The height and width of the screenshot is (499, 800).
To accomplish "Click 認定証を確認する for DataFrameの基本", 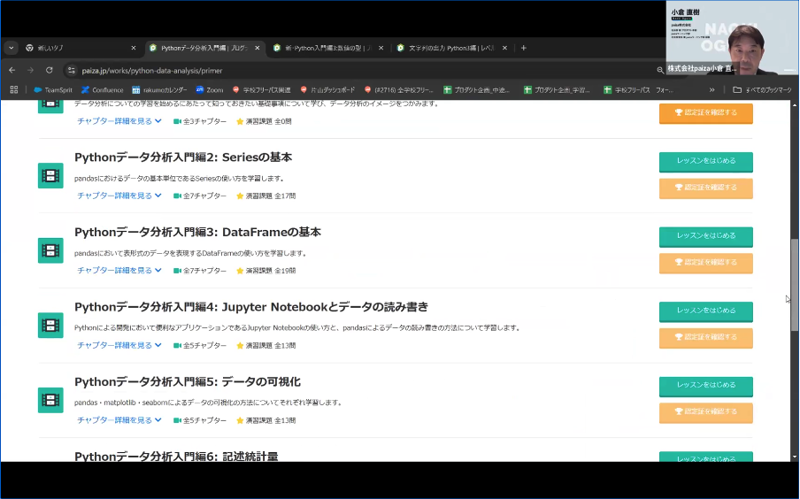I will (705, 263).
